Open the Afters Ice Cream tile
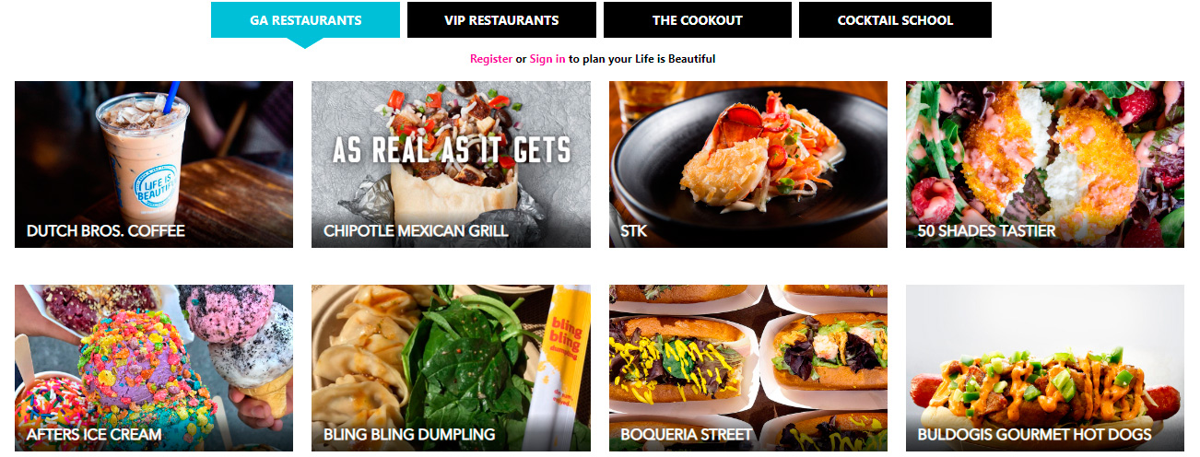This screenshot has height=457, width=1200. click(154, 368)
